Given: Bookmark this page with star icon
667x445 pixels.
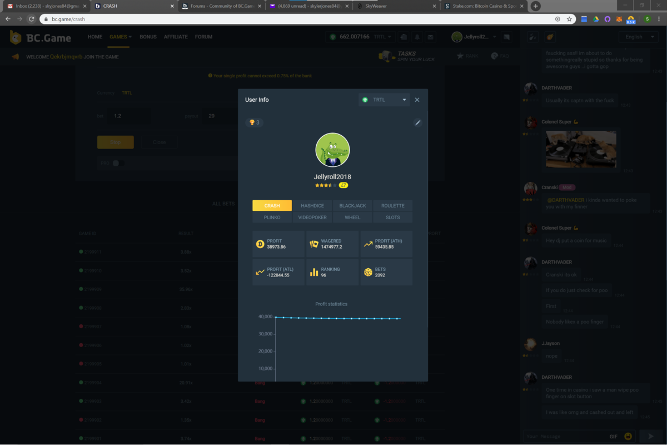Looking at the screenshot, I should [x=569, y=19].
